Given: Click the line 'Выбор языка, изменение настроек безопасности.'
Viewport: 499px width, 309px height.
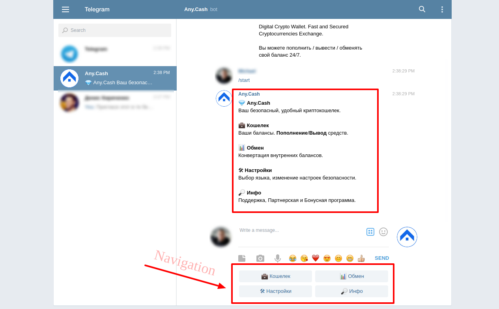Looking at the screenshot, I should (x=297, y=178).
